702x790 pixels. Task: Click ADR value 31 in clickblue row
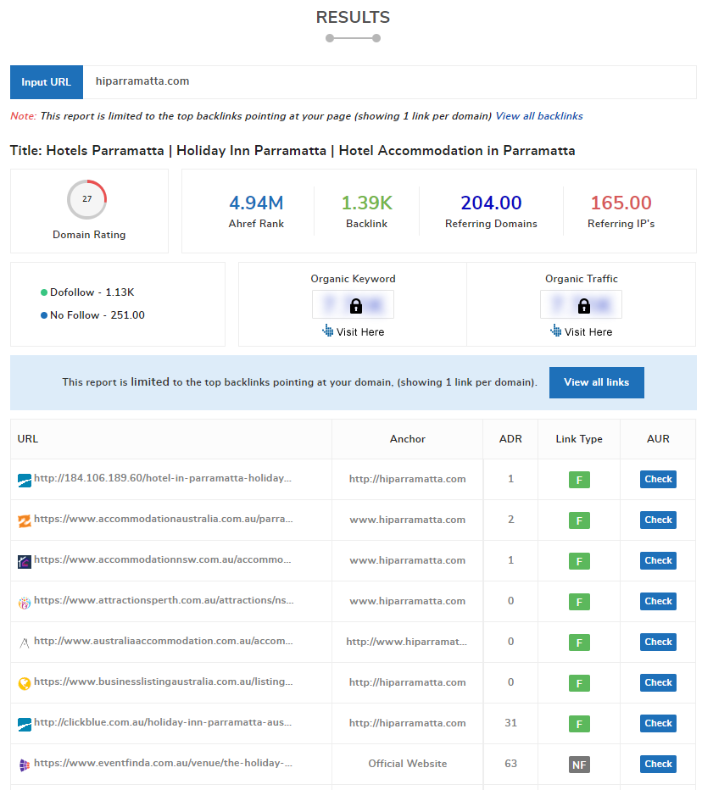pyautogui.click(x=510, y=723)
